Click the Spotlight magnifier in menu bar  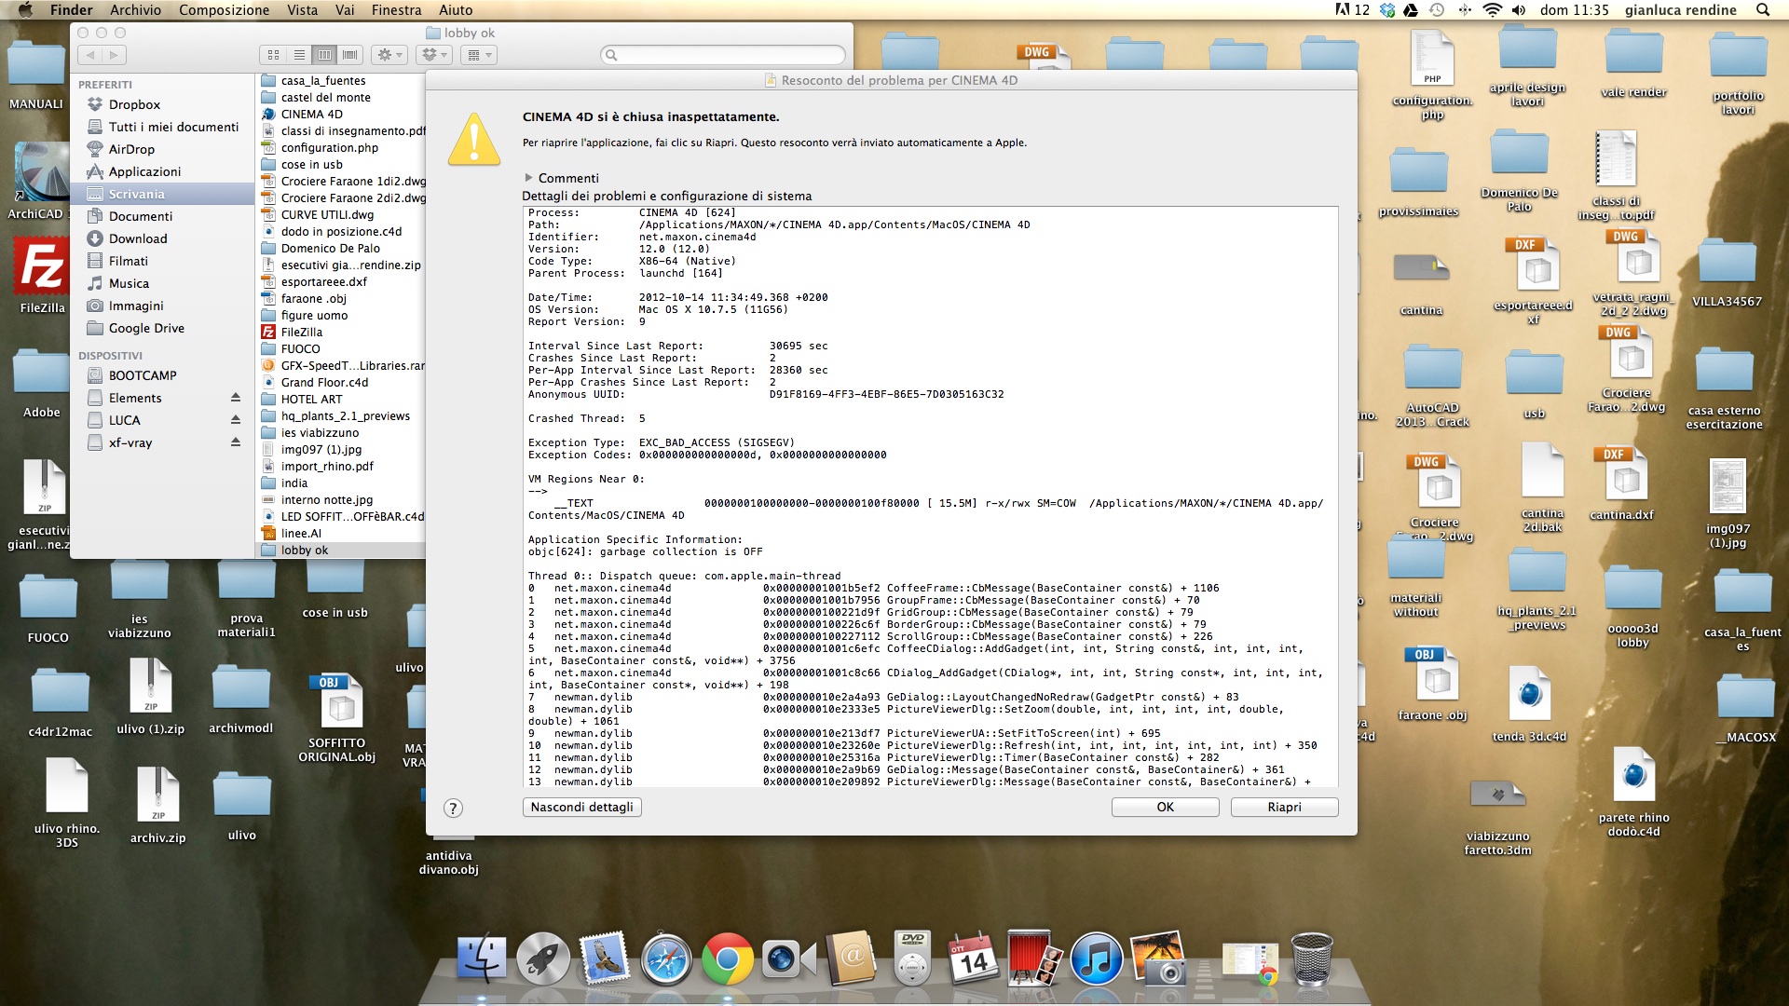[x=1762, y=10]
